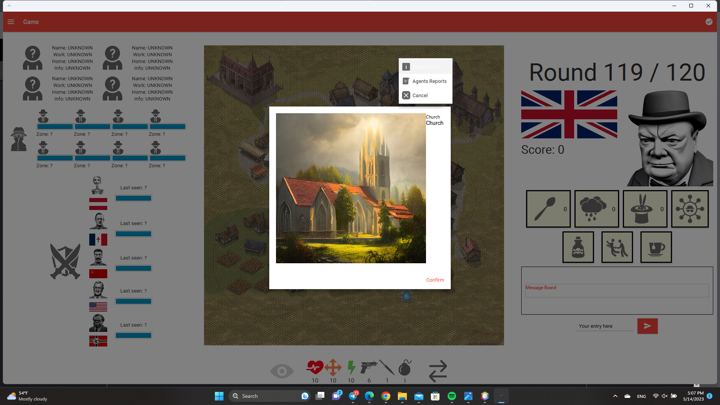
Task: Toggle the eye visibility icon
Action: point(282,371)
